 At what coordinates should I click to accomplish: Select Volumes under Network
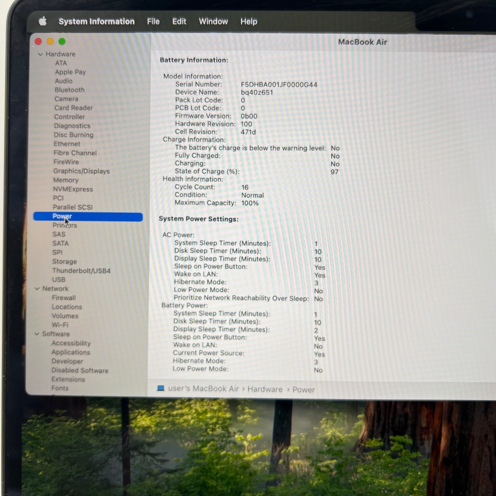[x=65, y=316]
